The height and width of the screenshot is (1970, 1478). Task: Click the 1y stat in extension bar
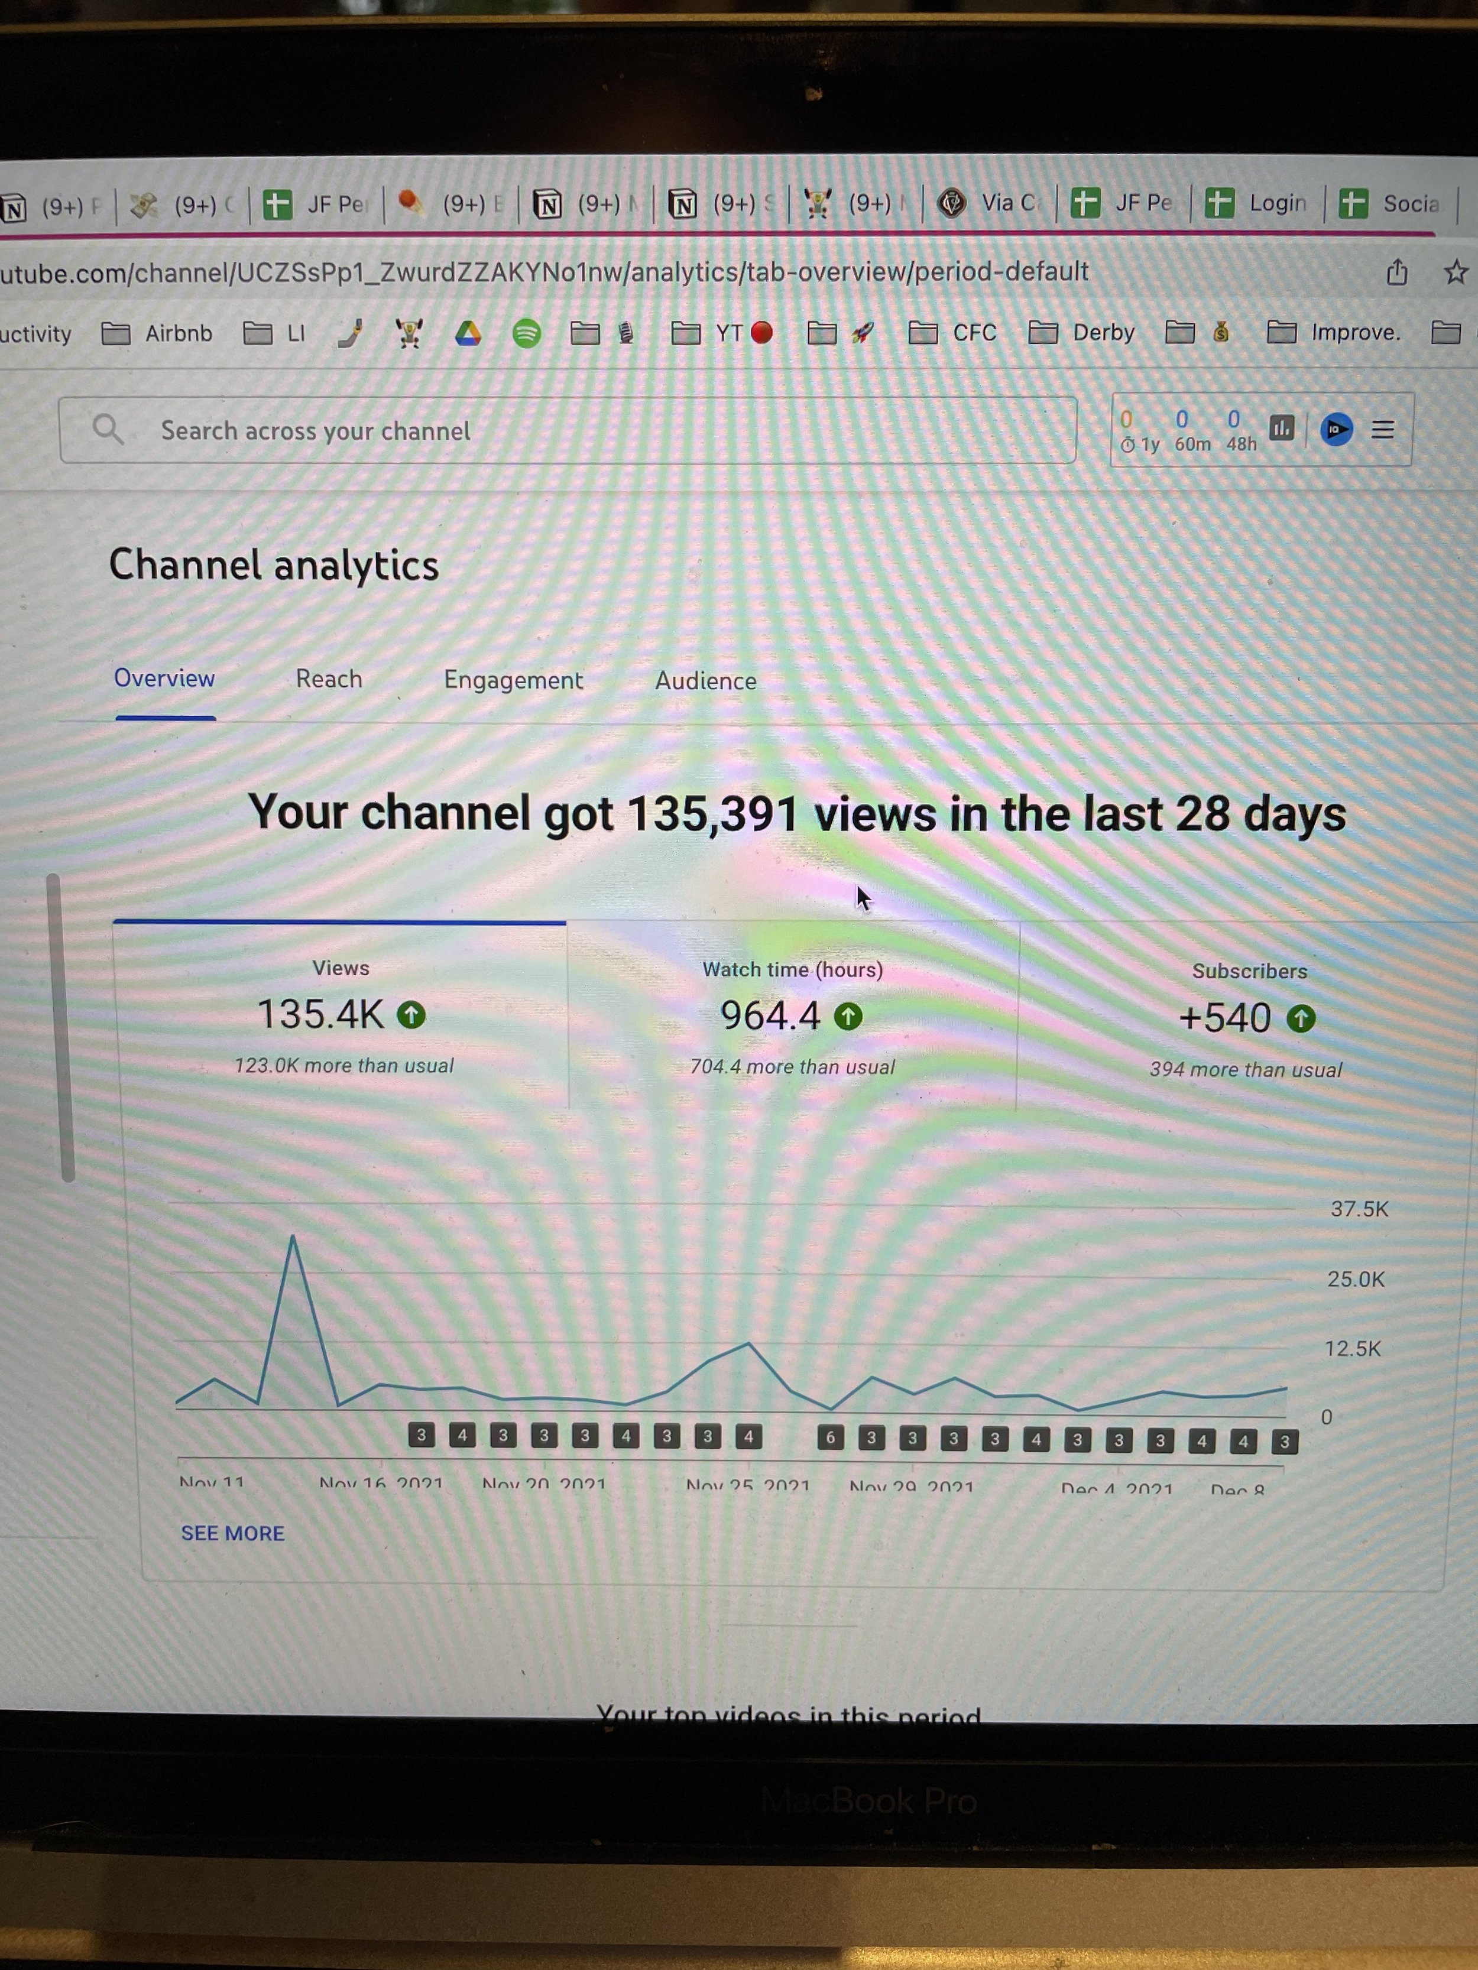point(1139,431)
